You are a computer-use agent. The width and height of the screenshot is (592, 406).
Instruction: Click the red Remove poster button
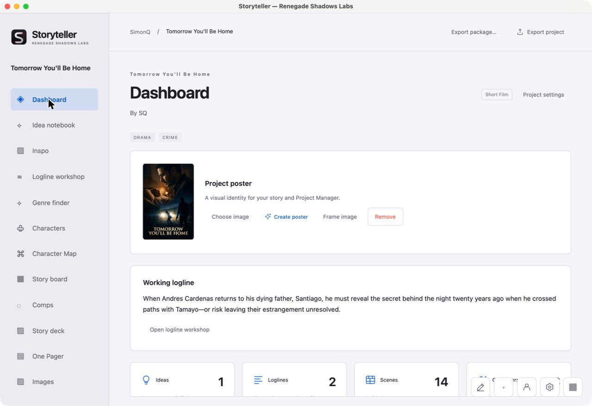coord(385,217)
